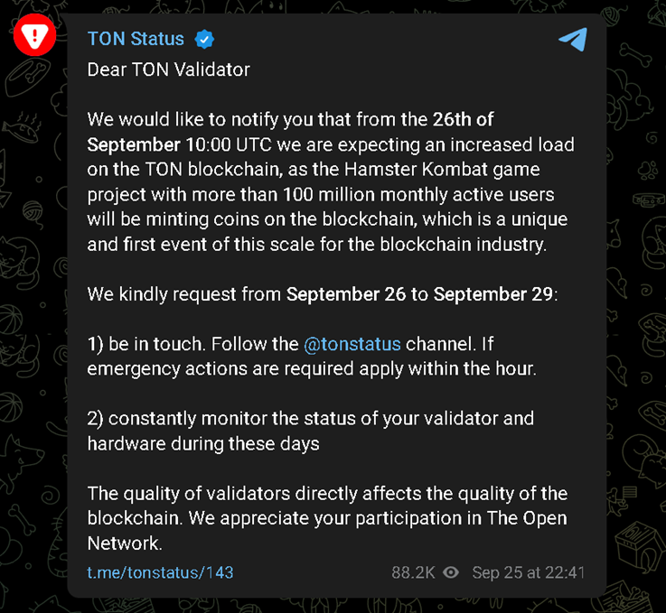666x613 pixels.
Task: Open the t.me/tonstatus/143 link
Action: click(x=161, y=572)
